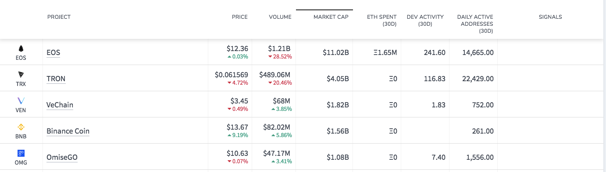Open the VeChain project link

(x=60, y=105)
